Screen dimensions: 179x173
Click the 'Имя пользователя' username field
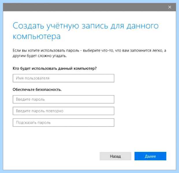point(64,78)
